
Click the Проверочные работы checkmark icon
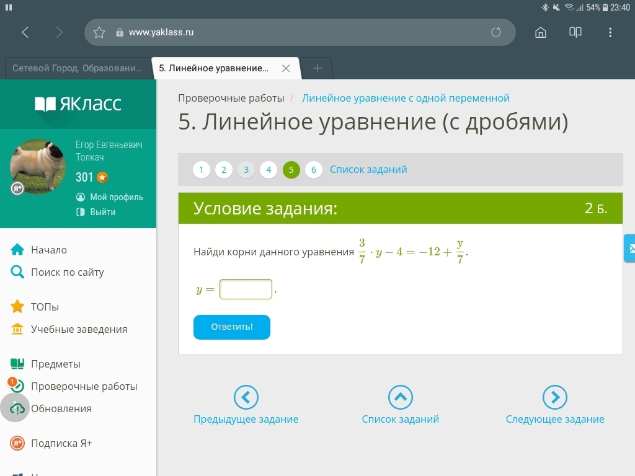[x=16, y=386]
